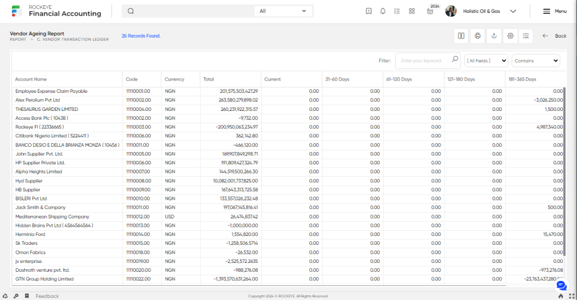577x300 pixels.
Task: Toggle the column view layout icon
Action: 461,35
